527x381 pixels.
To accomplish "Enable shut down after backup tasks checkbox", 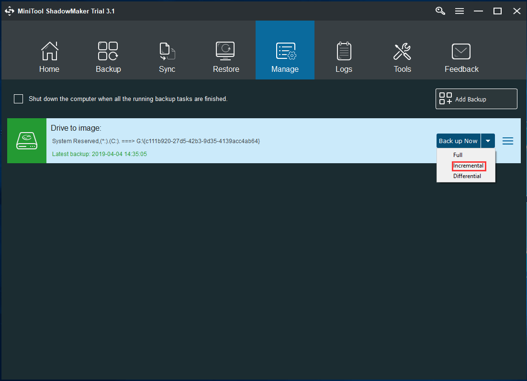I will click(x=19, y=99).
